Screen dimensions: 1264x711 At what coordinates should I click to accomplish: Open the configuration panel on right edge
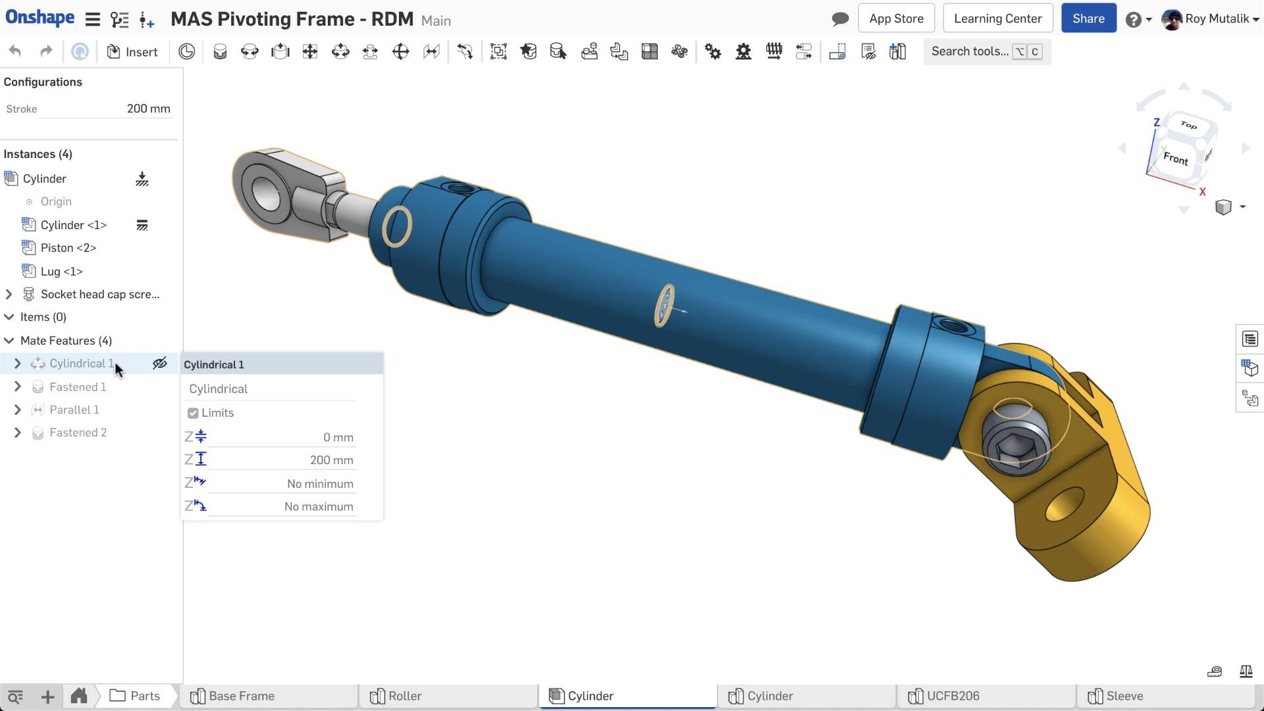pos(1250,369)
